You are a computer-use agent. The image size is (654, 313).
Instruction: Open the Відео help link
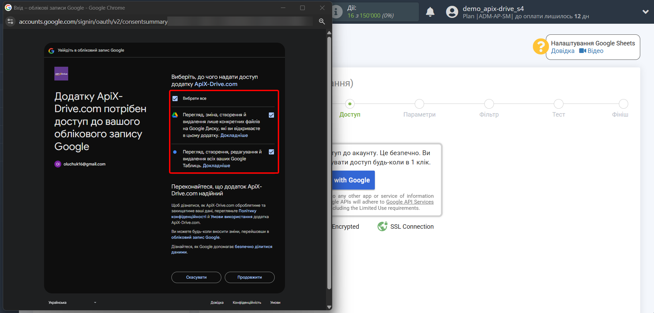[595, 51]
